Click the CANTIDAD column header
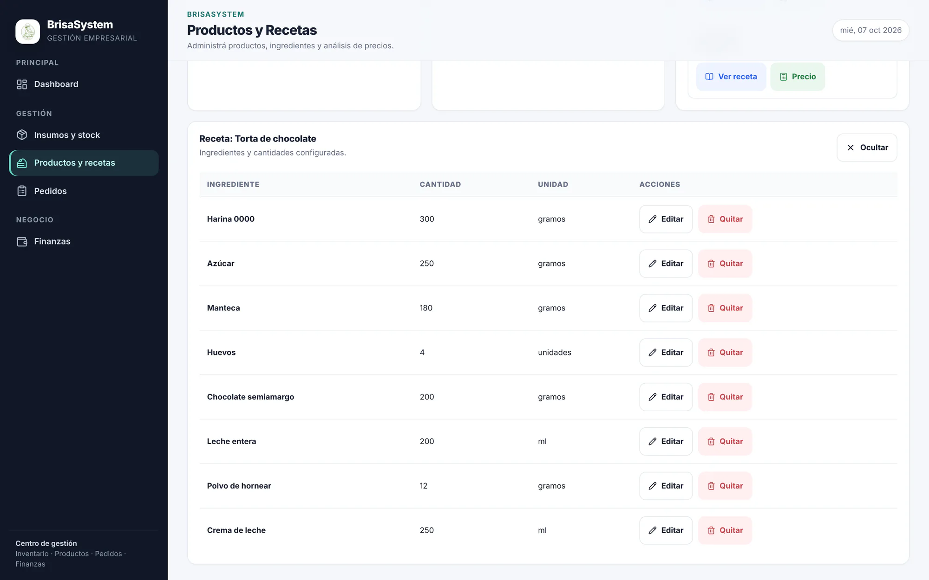This screenshot has height=580, width=929. point(440,184)
